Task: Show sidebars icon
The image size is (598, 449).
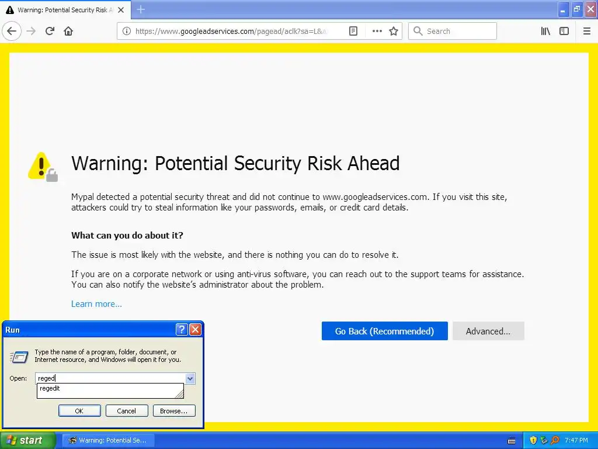Action: point(564,31)
